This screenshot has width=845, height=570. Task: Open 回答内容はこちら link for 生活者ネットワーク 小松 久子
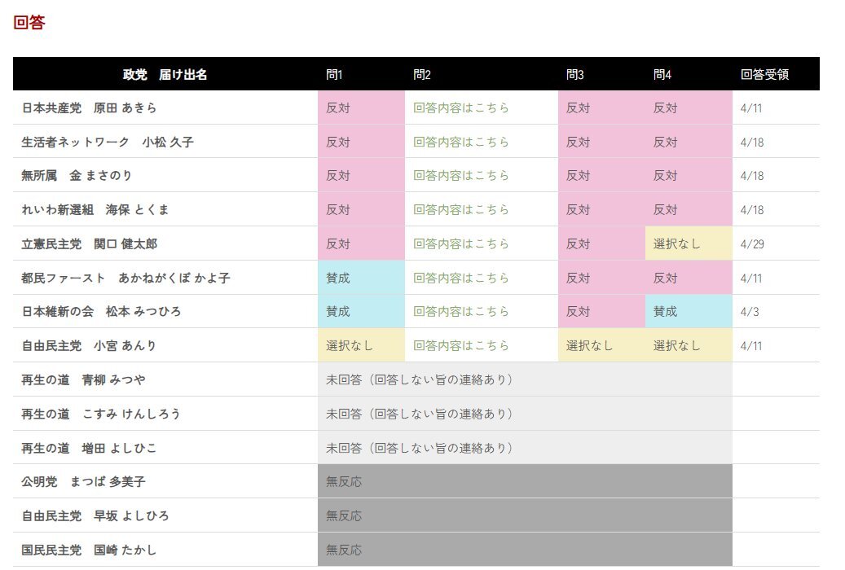[460, 142]
